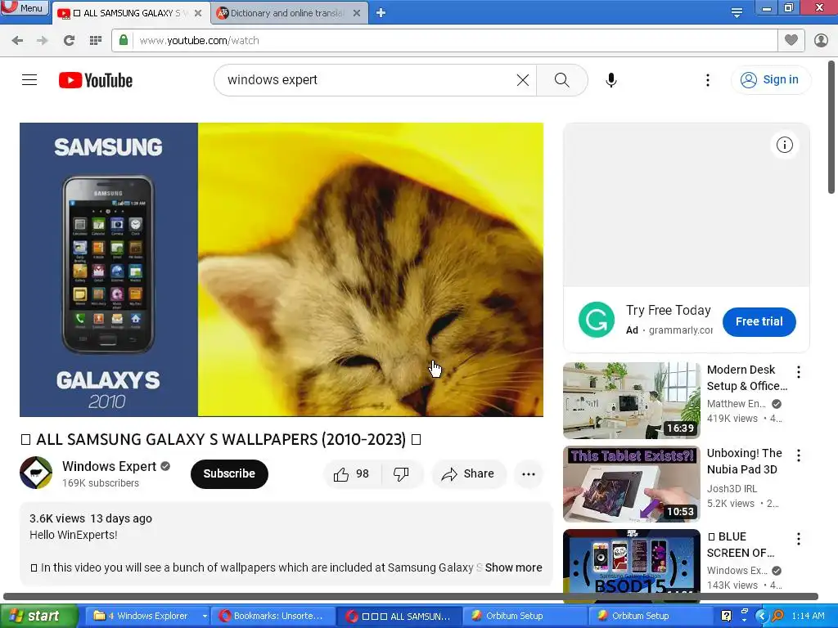Run search with magnifier button

point(561,80)
